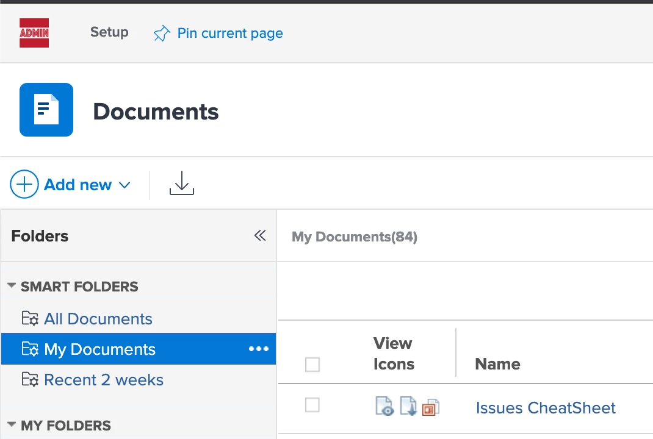653x439 pixels.
Task: Collapse the MY FOLDERS section triangle
Action: 12,425
